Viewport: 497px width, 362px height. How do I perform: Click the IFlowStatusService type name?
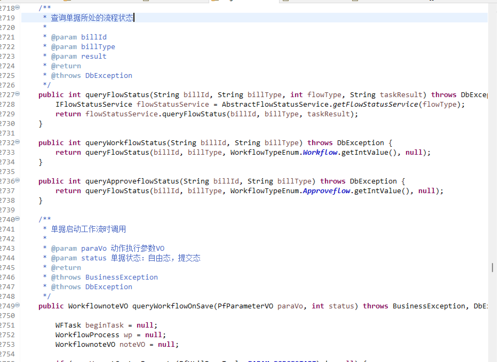coord(94,104)
